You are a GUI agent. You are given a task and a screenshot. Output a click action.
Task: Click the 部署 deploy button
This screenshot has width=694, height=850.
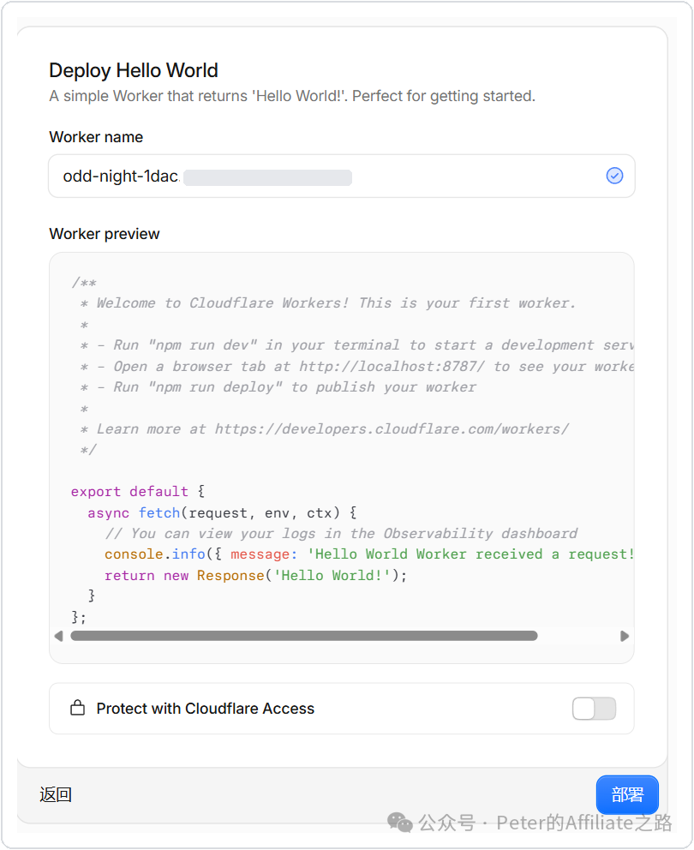627,794
